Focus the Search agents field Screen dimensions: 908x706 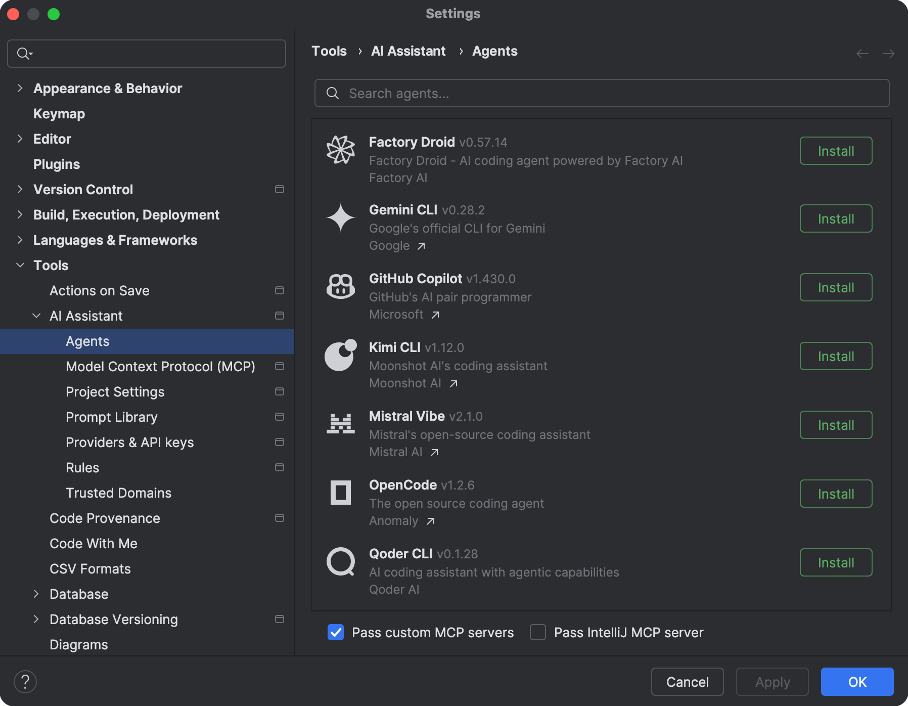(602, 94)
